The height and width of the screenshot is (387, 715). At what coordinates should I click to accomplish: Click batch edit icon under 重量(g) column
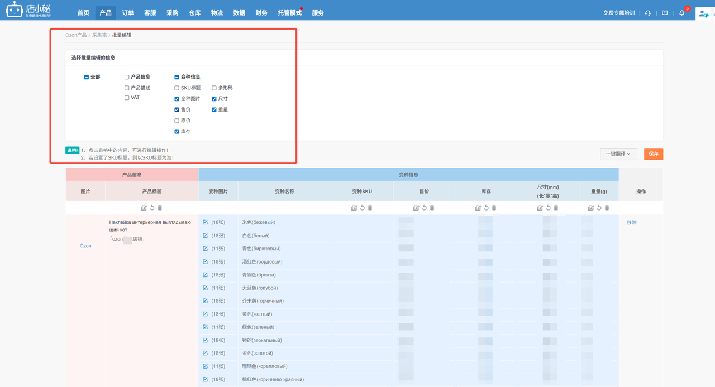(591, 208)
